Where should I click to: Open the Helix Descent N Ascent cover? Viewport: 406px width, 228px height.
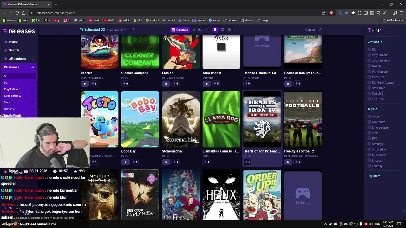point(221,195)
